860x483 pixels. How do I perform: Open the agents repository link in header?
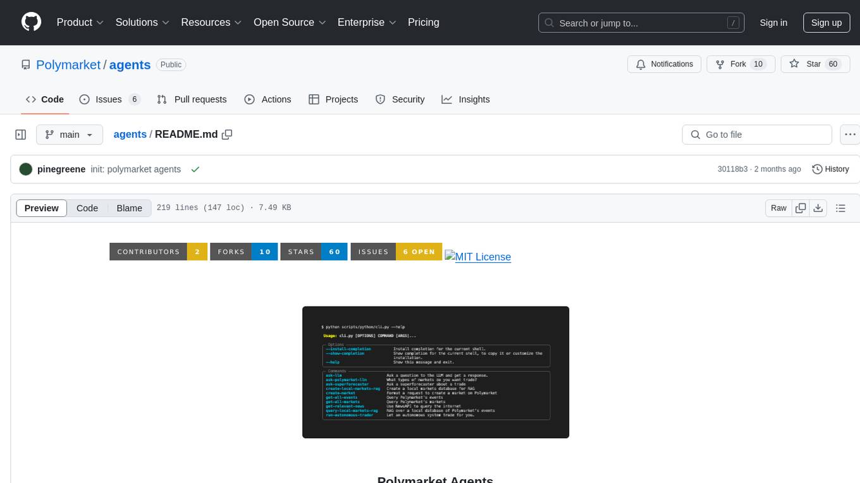pos(130,64)
